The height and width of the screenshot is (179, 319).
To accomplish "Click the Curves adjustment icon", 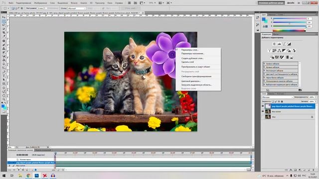I will click(284, 44).
